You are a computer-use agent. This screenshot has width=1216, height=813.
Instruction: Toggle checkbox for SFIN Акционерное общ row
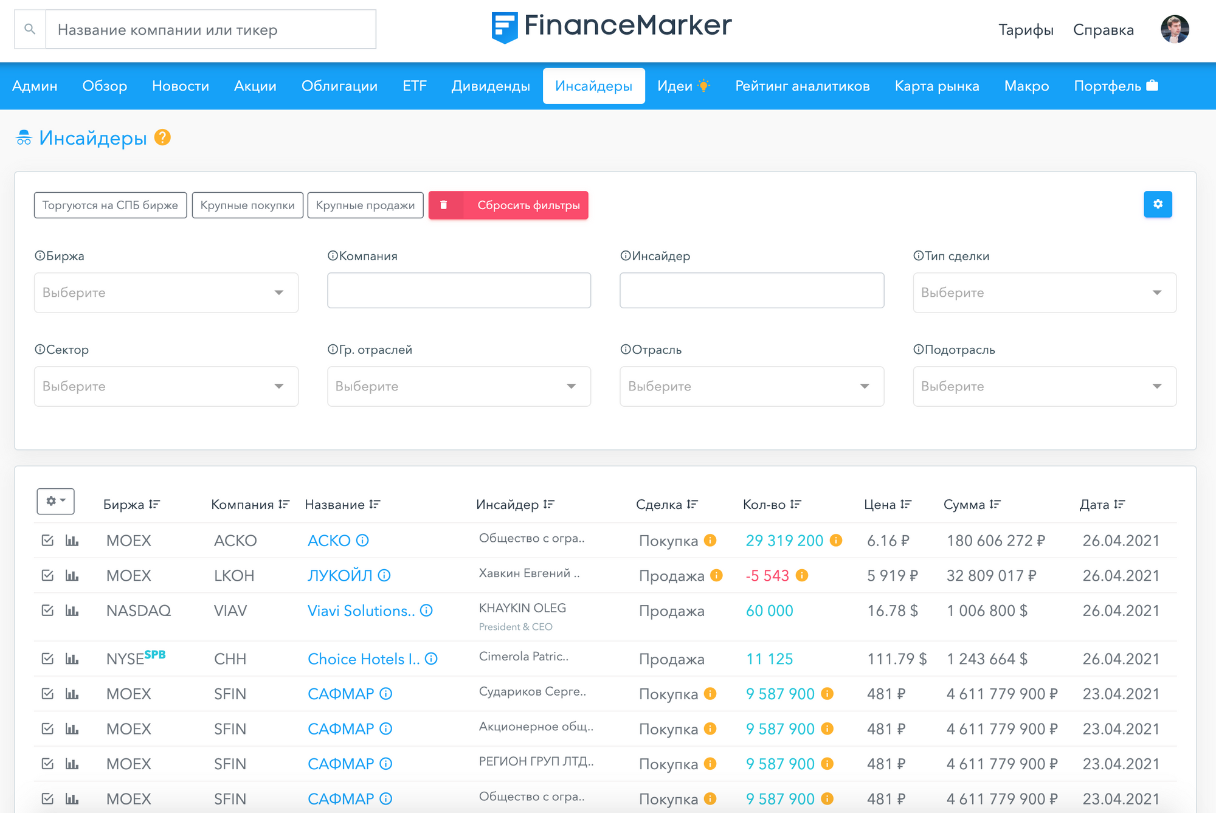pyautogui.click(x=47, y=728)
